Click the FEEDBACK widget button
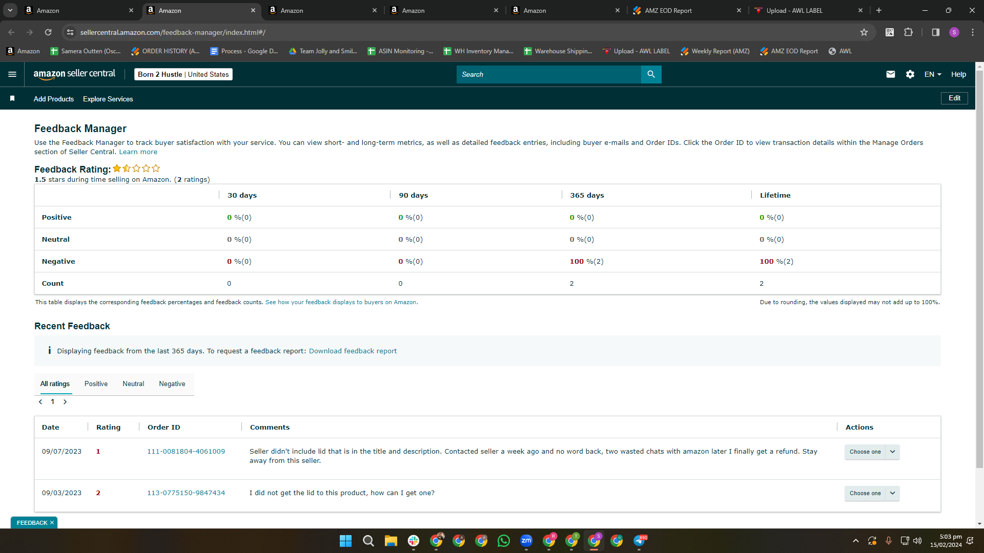 32,523
